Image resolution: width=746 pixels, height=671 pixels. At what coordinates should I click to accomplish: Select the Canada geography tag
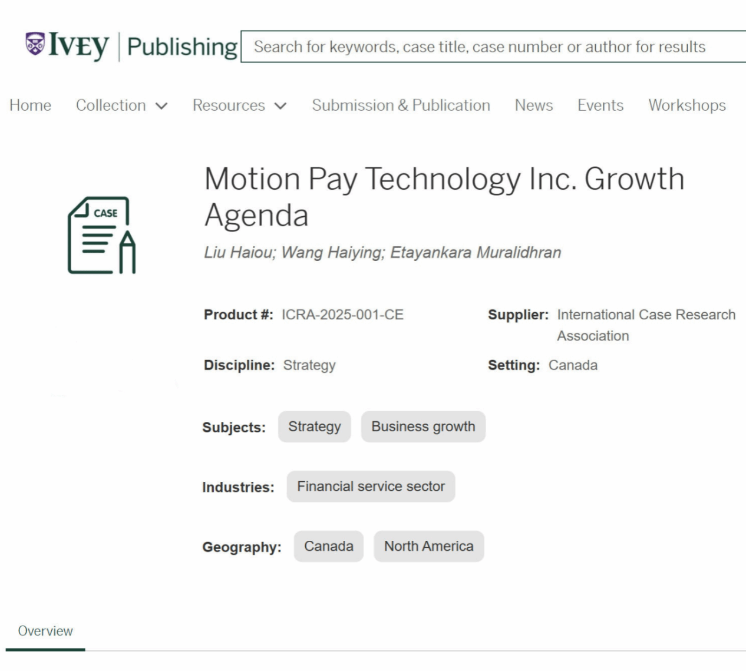click(x=328, y=546)
